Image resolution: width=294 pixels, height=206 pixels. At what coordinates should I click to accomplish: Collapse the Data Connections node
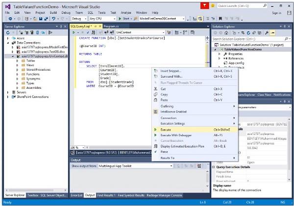pos(8,43)
